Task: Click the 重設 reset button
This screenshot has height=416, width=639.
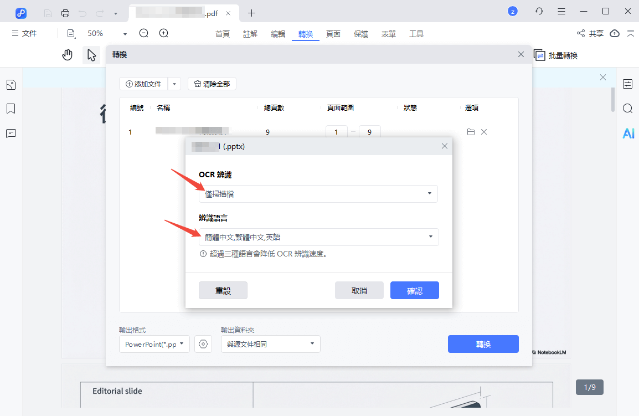Action: pos(223,290)
